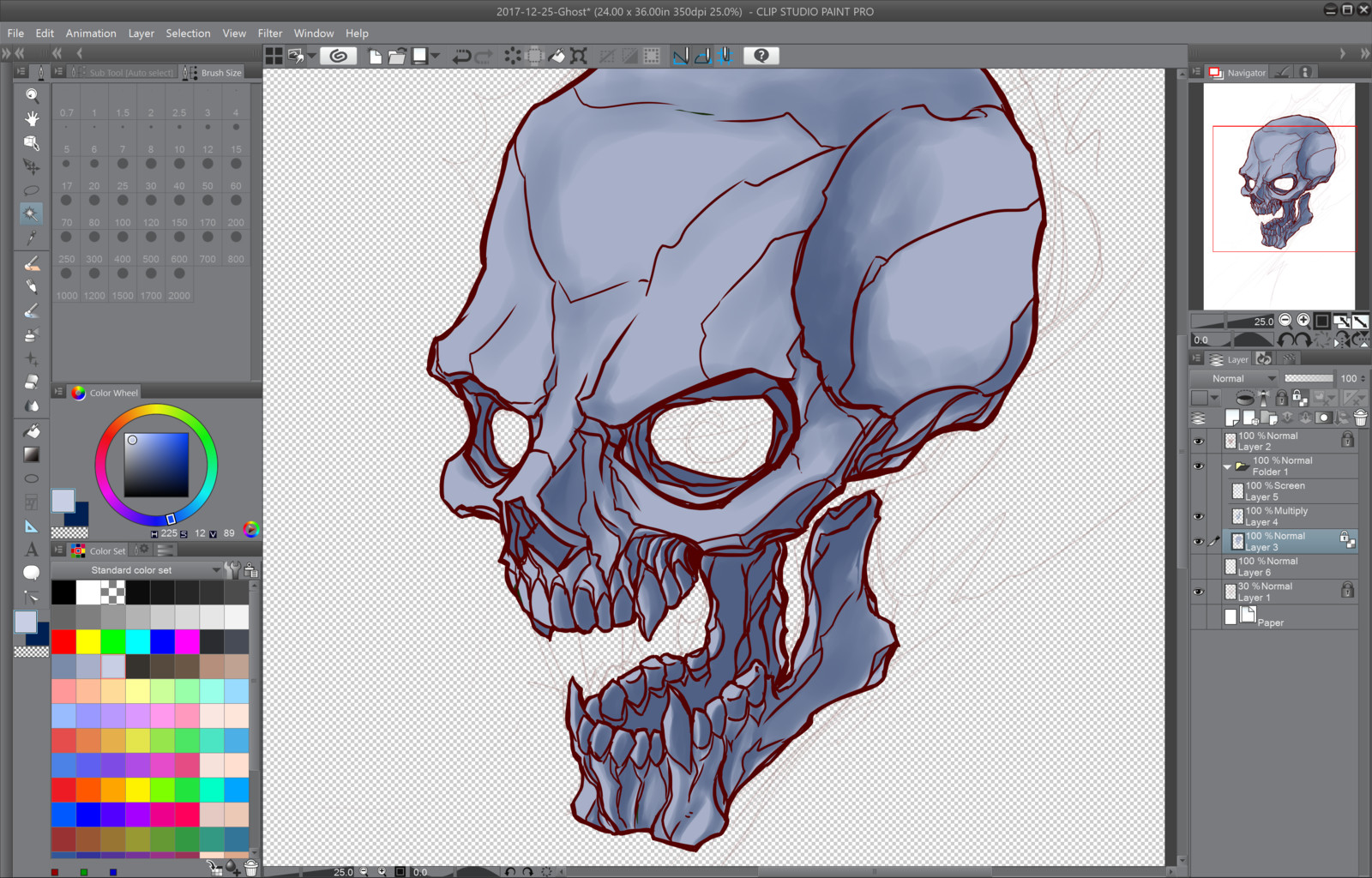The height and width of the screenshot is (878, 1372).
Task: Select the Gradient tool
Action: pos(32,454)
